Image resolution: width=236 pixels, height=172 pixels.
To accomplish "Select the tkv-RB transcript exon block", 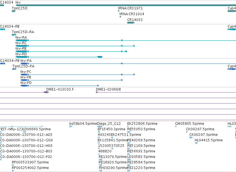I will tap(21, 51).
